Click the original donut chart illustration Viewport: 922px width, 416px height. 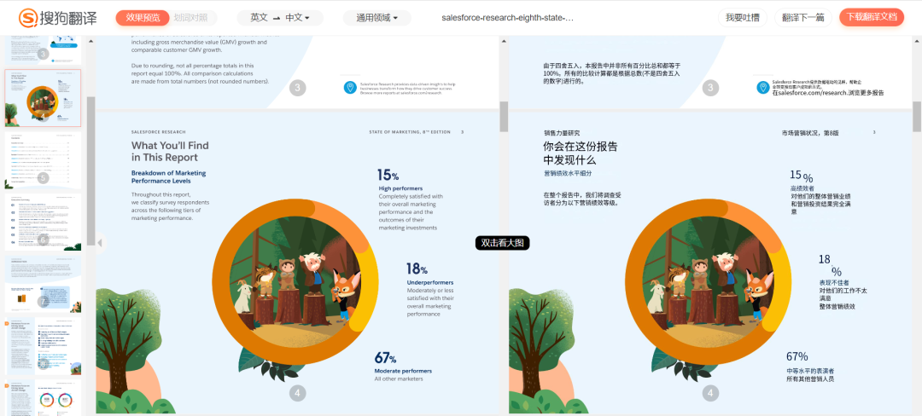(295, 282)
